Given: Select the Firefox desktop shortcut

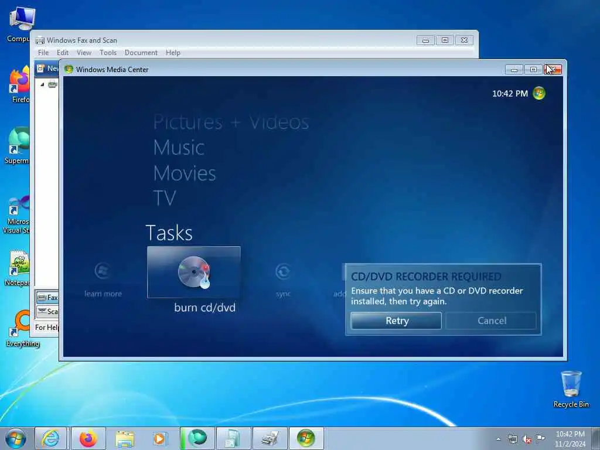Looking at the screenshot, I should [x=19, y=85].
